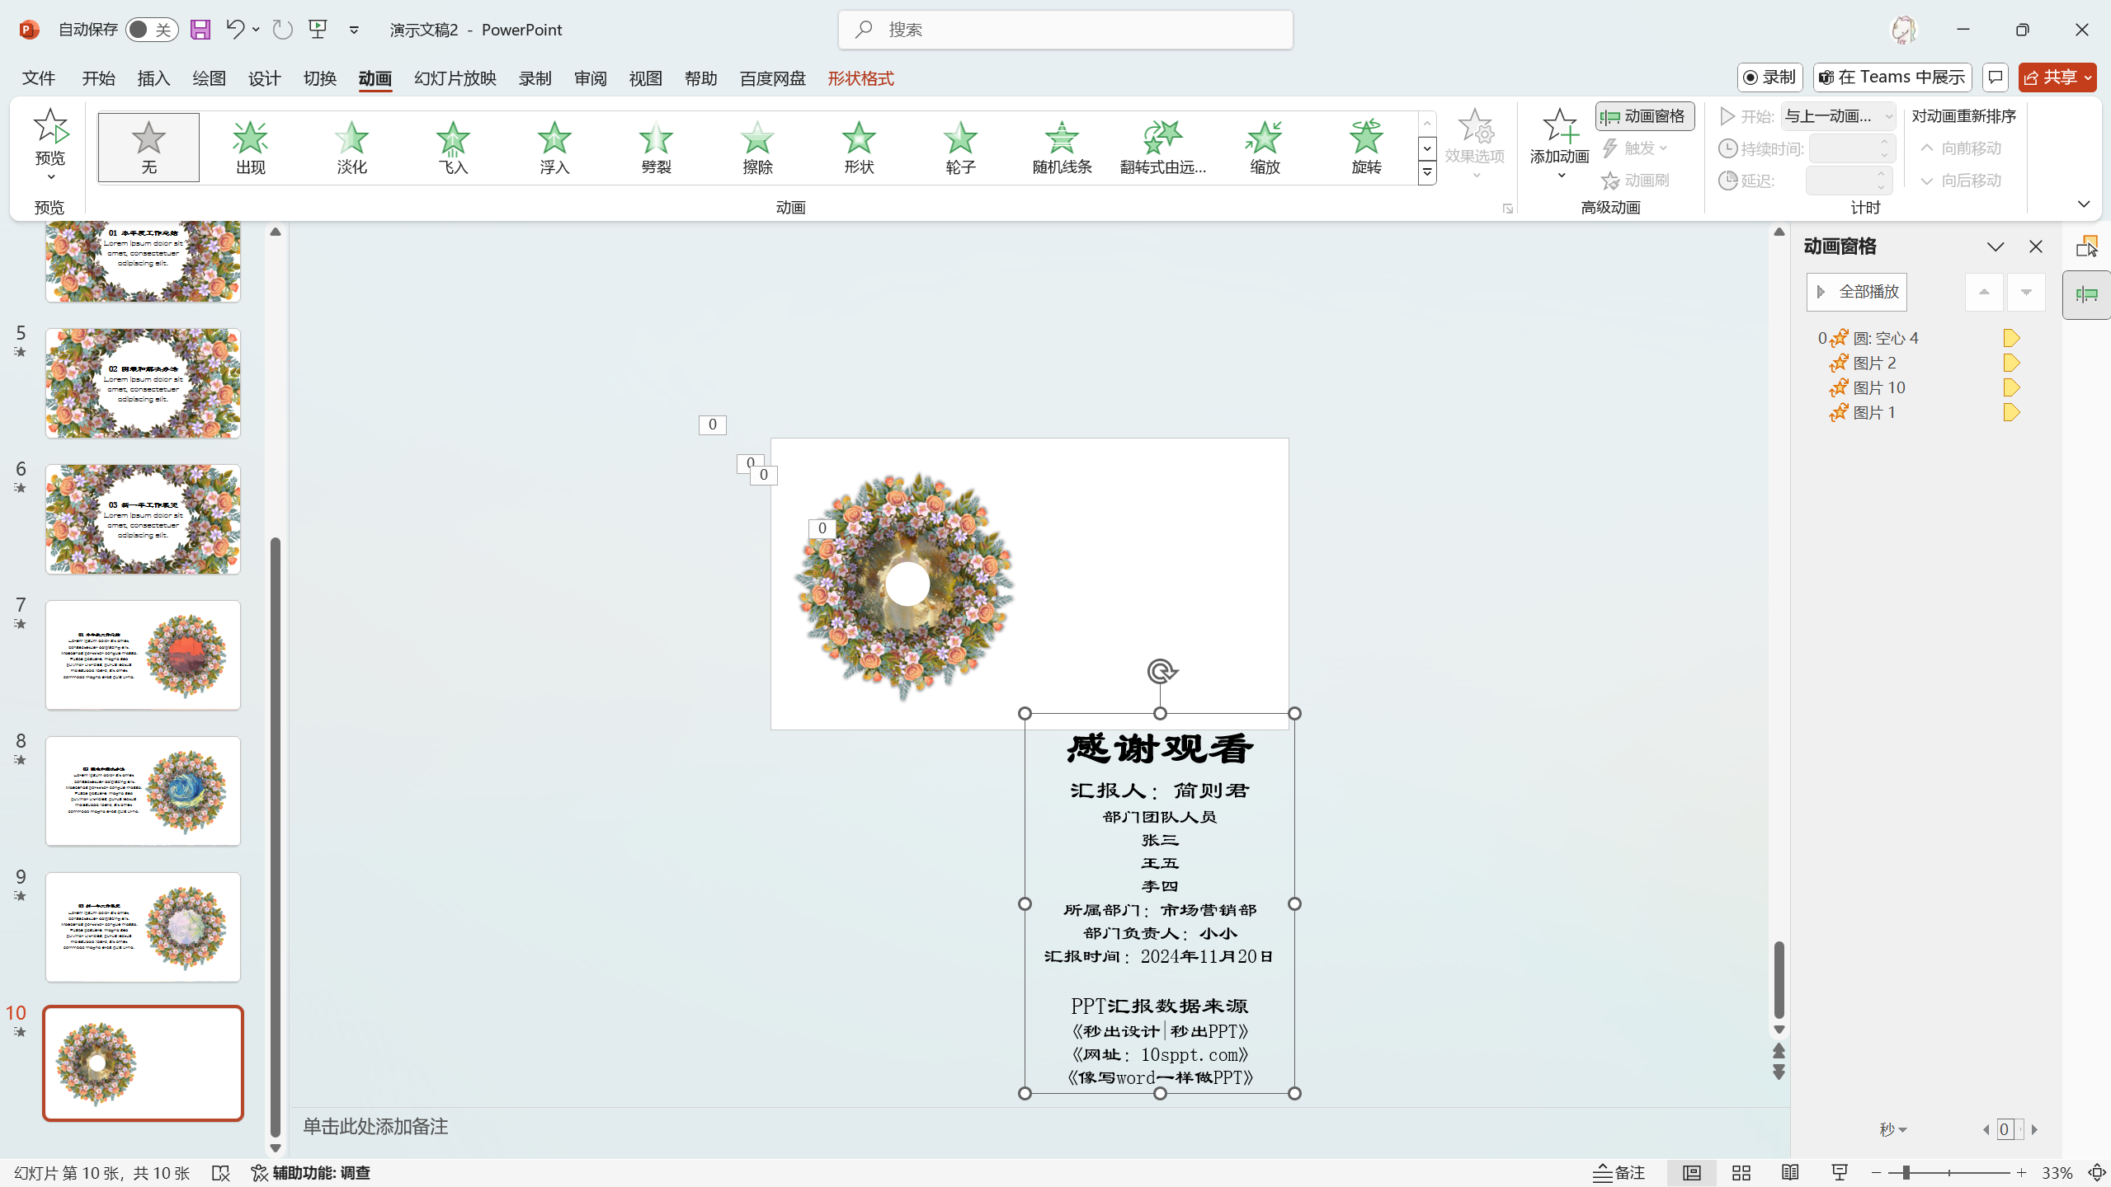Image resolution: width=2111 pixels, height=1187 pixels.
Task: Click the Save icon in title bar
Action: coord(200,30)
